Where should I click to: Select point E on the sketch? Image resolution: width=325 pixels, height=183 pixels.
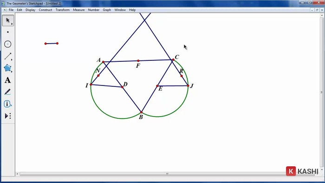[x=157, y=86]
